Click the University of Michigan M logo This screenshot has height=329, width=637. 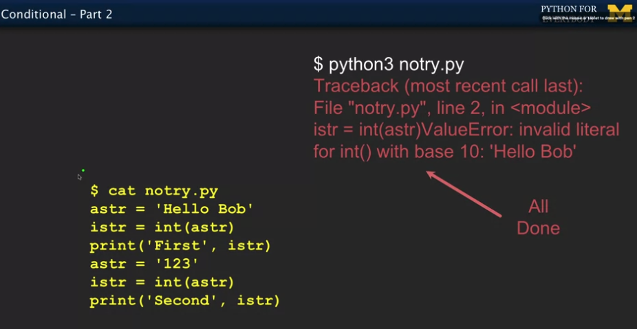(620, 13)
